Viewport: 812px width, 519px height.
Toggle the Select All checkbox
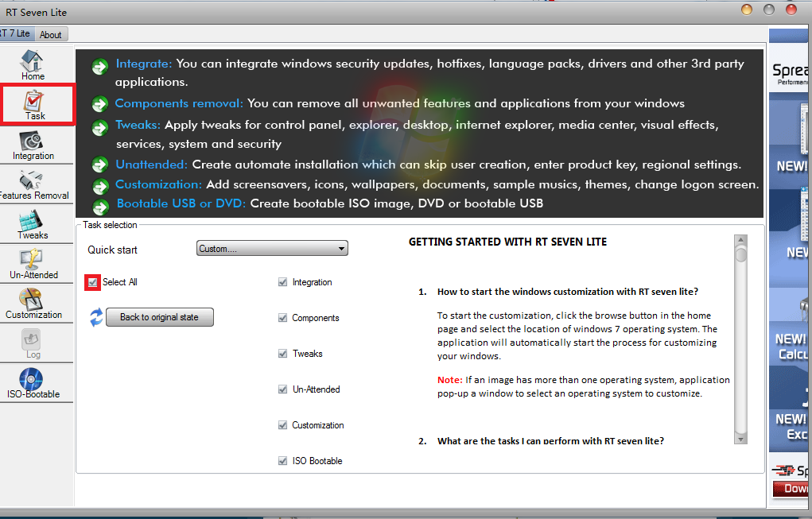[93, 282]
